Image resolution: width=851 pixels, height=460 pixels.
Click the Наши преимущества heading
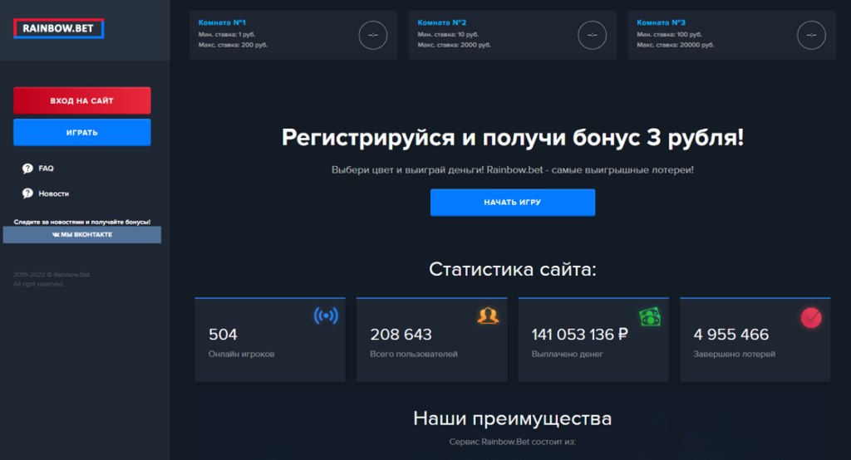tap(512, 418)
